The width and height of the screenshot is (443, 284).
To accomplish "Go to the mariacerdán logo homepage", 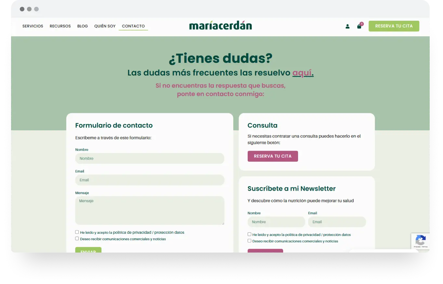I will pyautogui.click(x=220, y=26).
